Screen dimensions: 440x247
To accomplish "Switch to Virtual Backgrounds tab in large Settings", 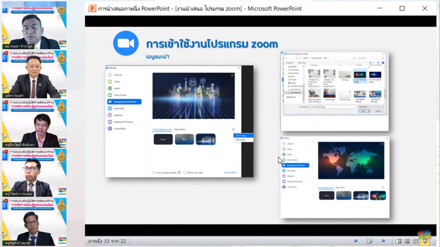I will pos(162,129).
